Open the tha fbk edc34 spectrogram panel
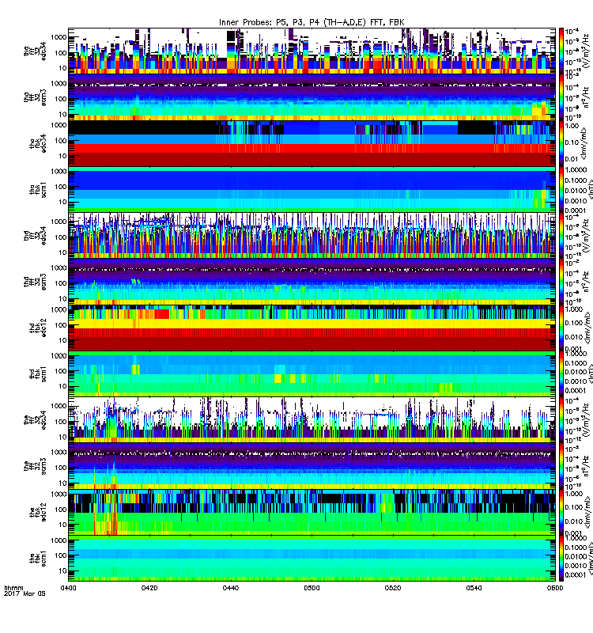This screenshot has height=633, width=593. tap(312, 143)
